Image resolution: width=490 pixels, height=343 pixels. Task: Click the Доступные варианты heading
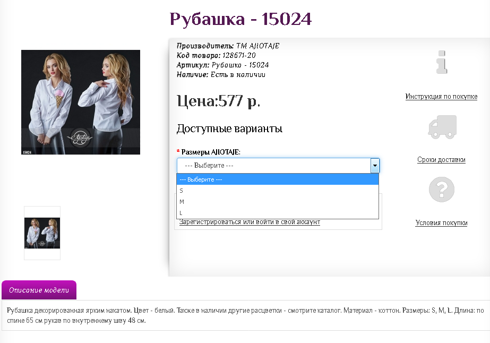click(230, 128)
